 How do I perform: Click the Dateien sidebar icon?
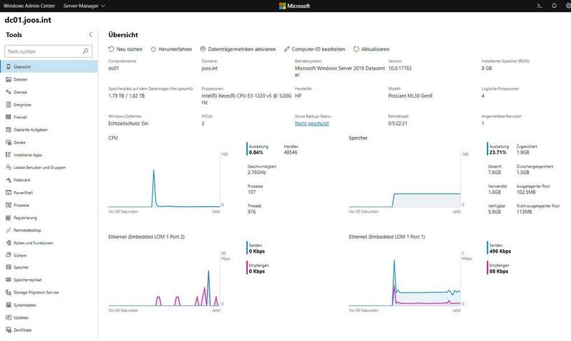(9, 79)
